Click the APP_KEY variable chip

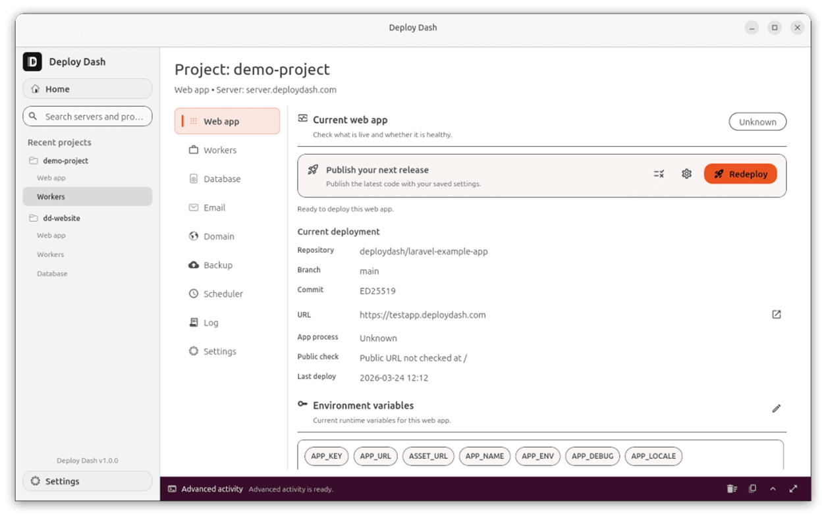coord(327,456)
